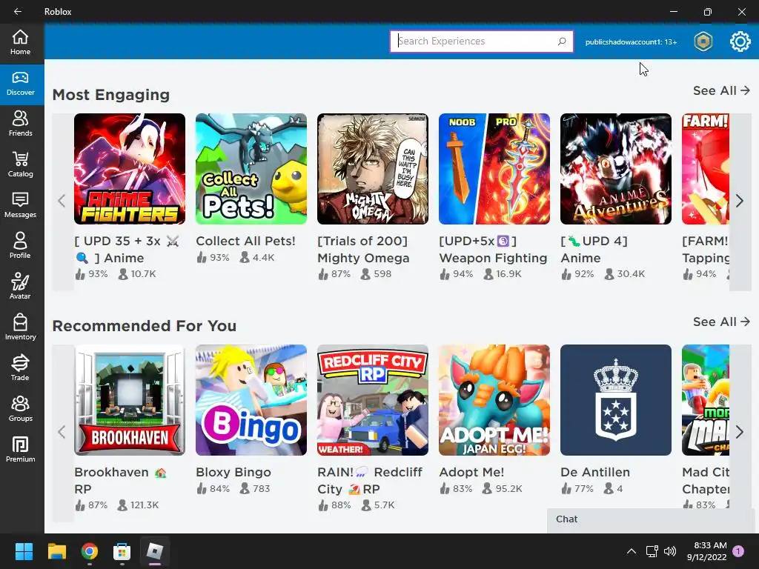This screenshot has width=759, height=569.
Task: Click the Roblox taskbar icon
Action: (154, 551)
